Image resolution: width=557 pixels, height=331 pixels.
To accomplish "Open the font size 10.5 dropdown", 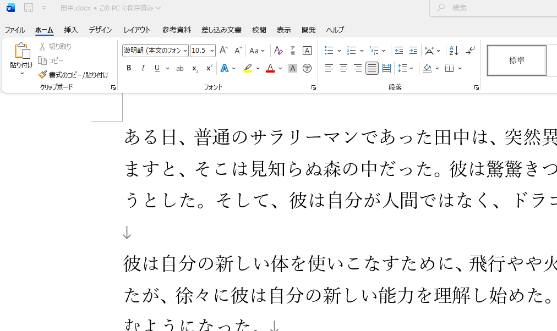I will tap(212, 51).
